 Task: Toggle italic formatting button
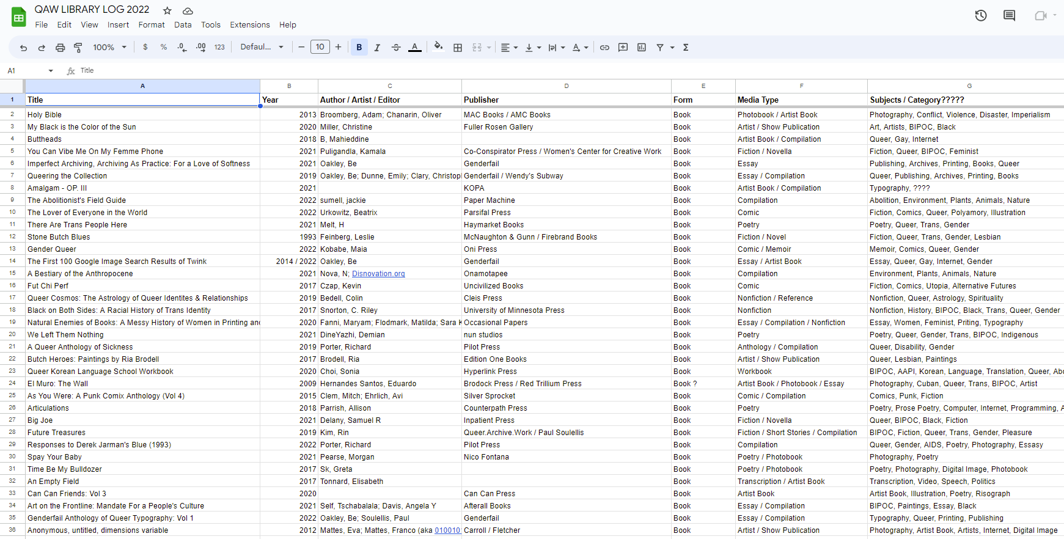(377, 47)
